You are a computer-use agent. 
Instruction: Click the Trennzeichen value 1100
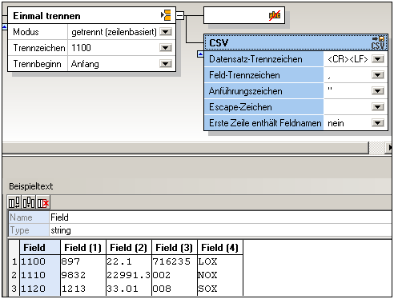pos(81,48)
